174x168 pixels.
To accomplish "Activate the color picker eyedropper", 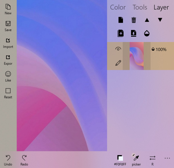I will point(136,160).
